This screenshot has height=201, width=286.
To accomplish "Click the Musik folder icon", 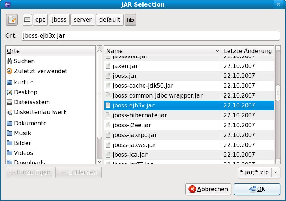I will tap(9, 133).
